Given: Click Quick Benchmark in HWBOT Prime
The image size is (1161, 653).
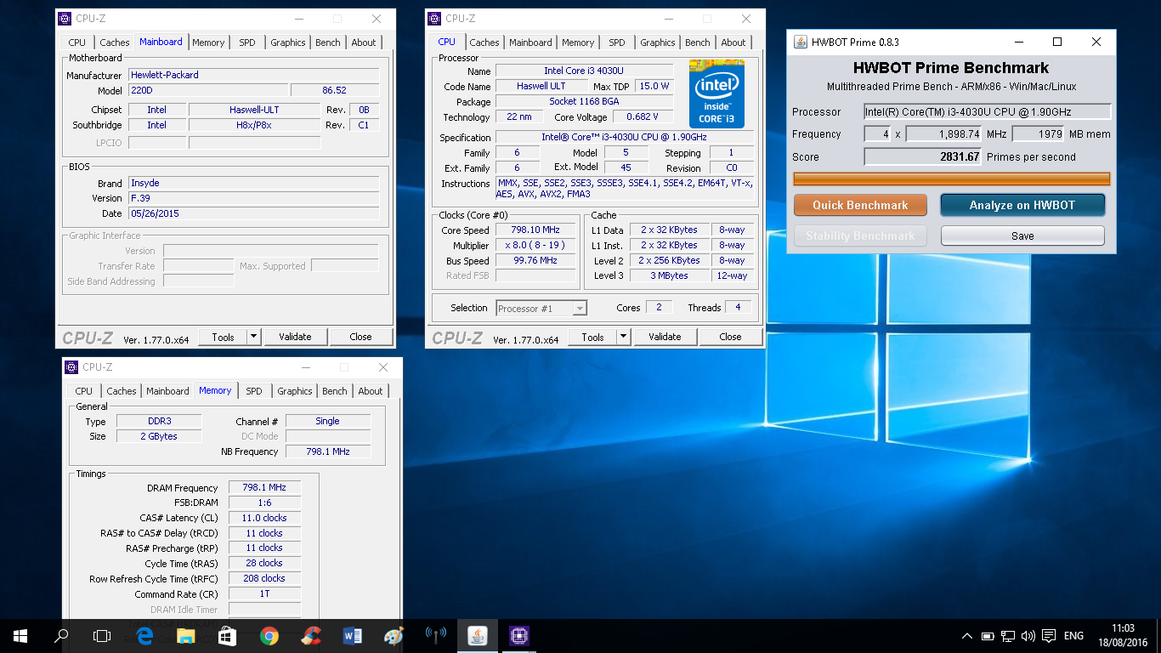Looking at the screenshot, I should (860, 205).
